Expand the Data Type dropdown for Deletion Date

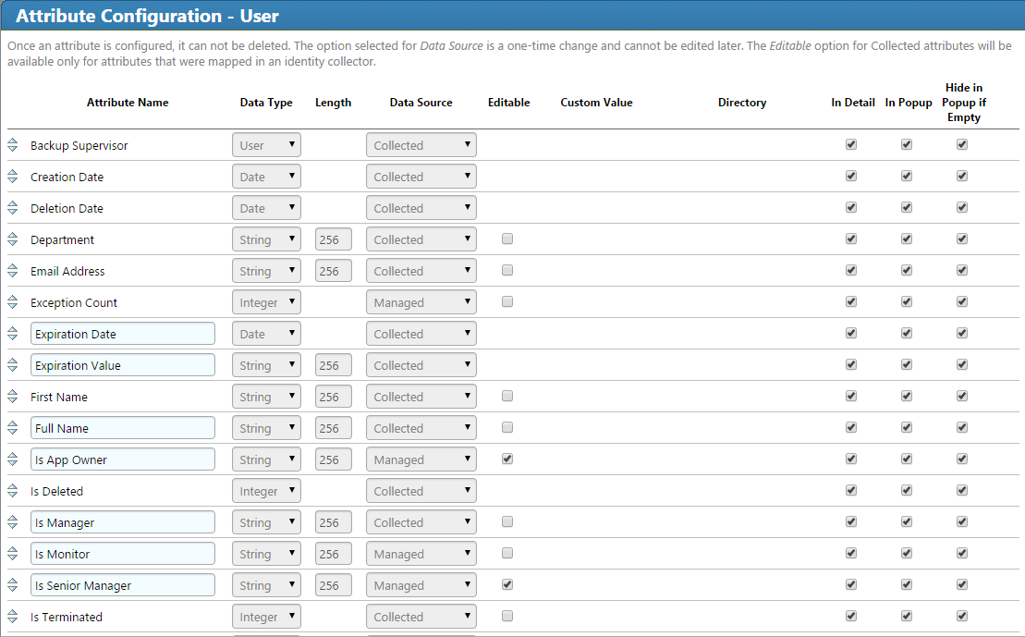pyautogui.click(x=266, y=207)
